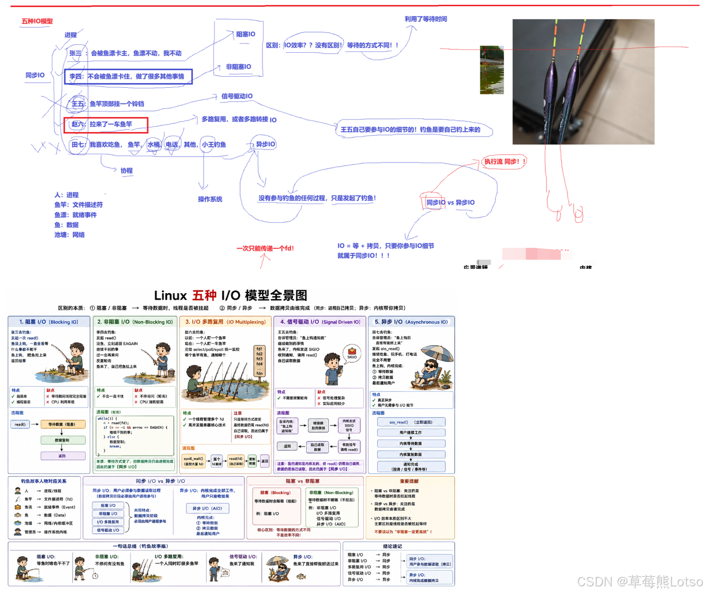This screenshot has height=594, width=705.
Task: Click the '五种IO模型' heading
Action: pyautogui.click(x=37, y=21)
